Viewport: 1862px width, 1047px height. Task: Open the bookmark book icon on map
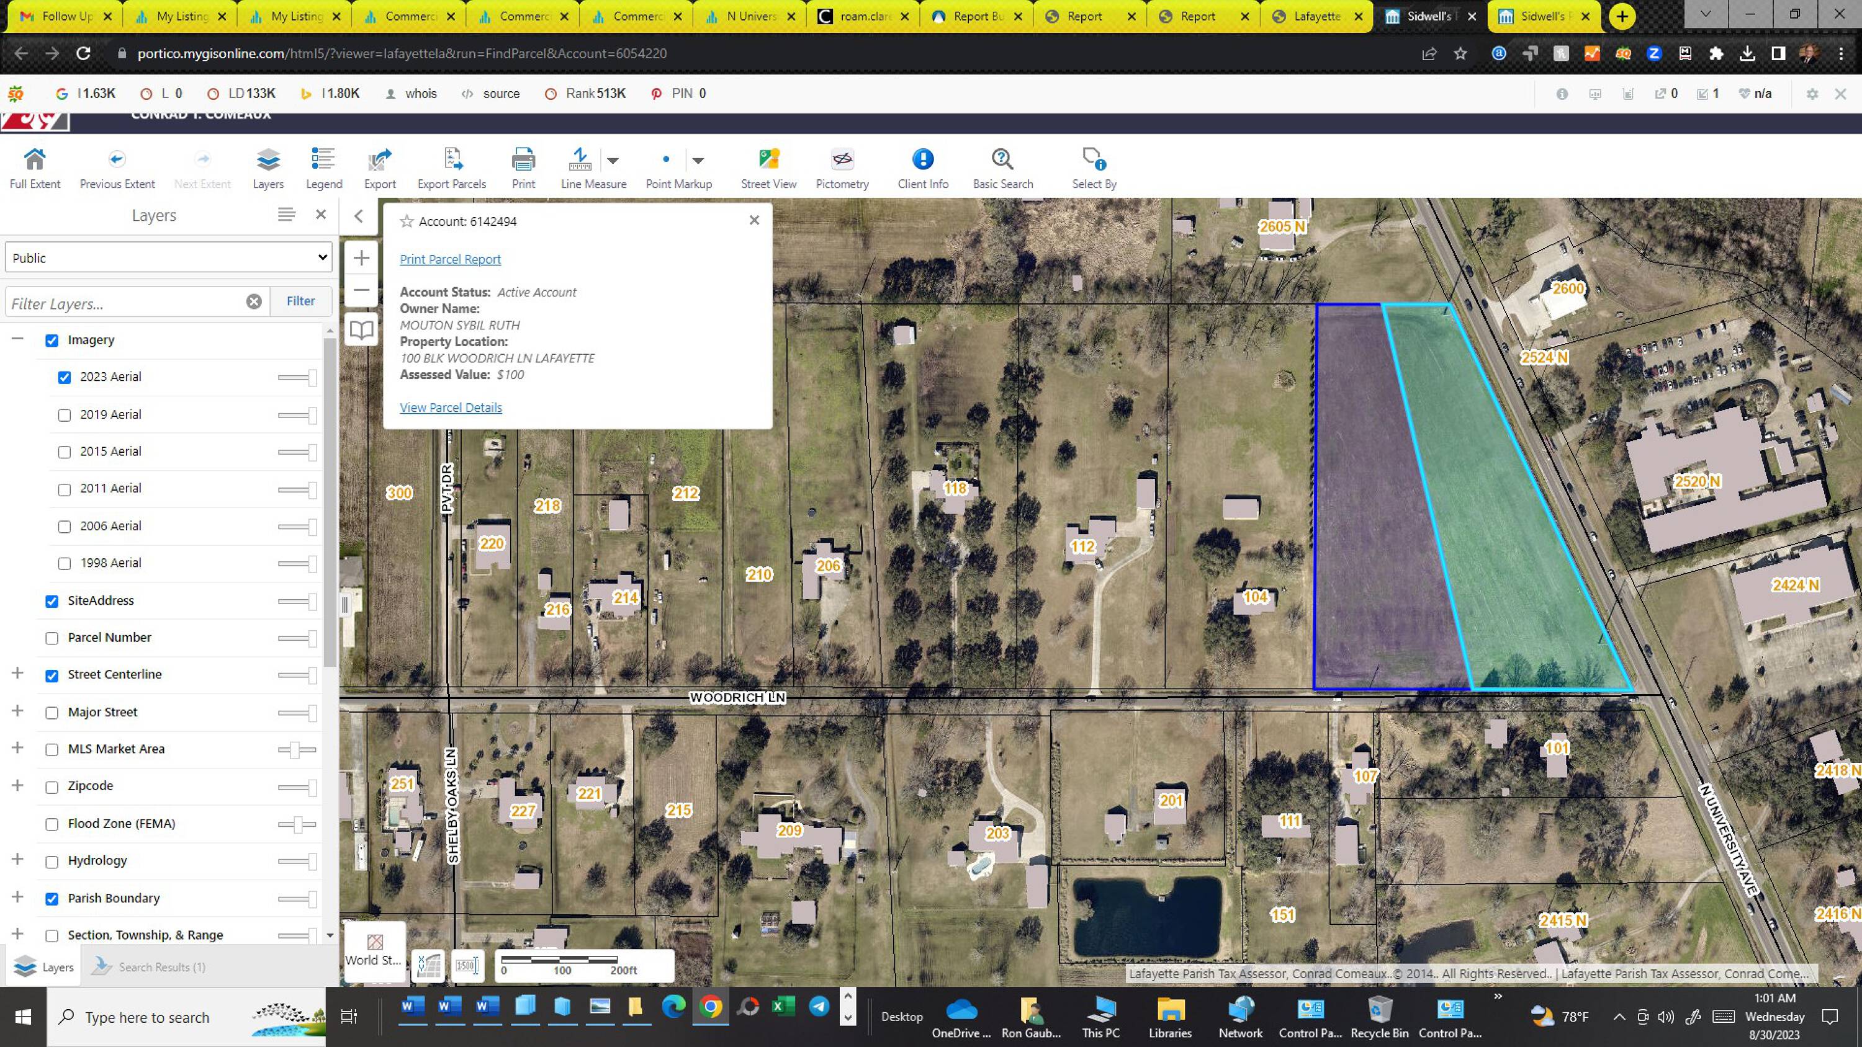point(361,330)
